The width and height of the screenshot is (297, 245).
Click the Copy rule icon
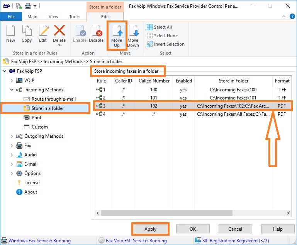point(27,30)
